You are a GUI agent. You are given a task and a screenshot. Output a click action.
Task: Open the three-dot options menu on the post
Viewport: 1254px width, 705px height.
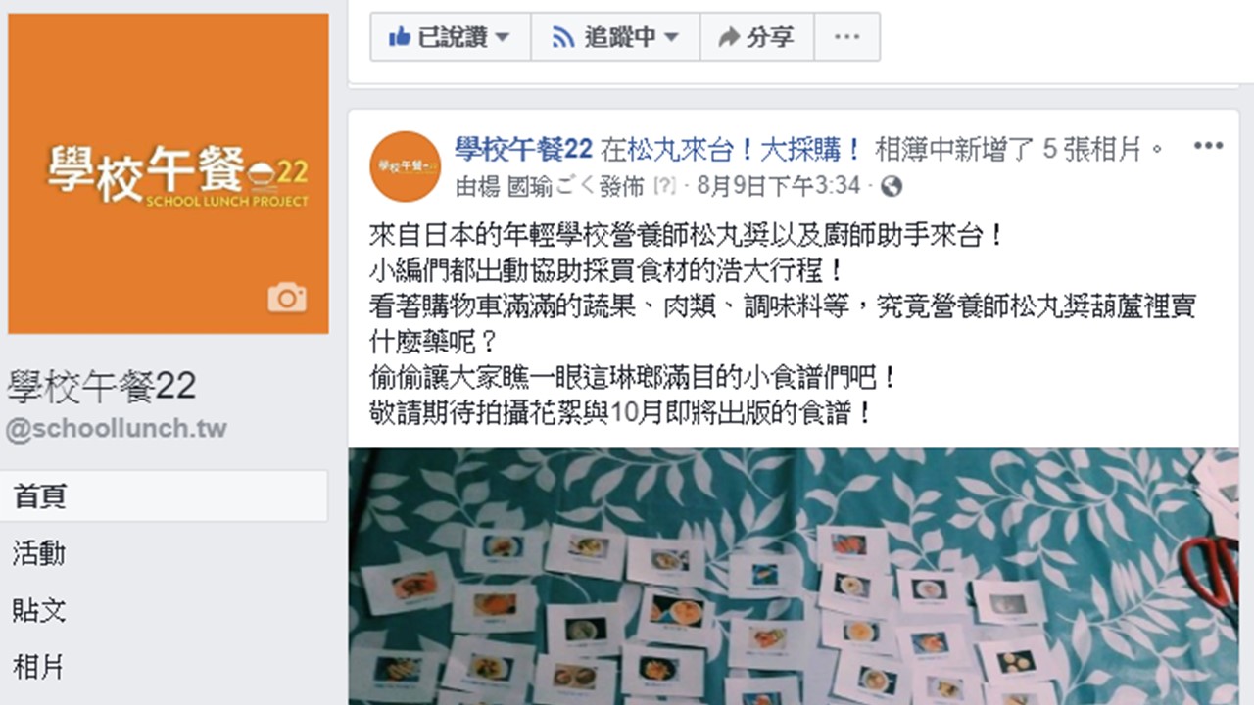coord(1208,147)
